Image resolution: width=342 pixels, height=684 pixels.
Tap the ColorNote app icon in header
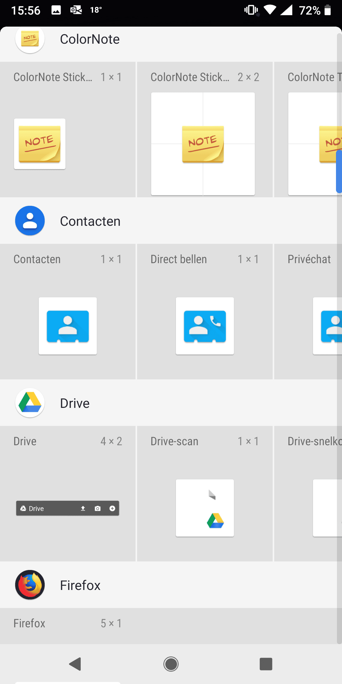[x=30, y=39]
